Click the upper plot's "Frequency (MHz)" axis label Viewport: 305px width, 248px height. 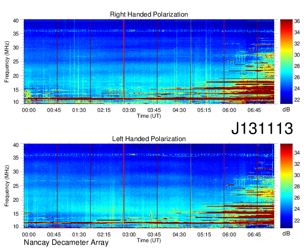pyautogui.click(x=7, y=62)
